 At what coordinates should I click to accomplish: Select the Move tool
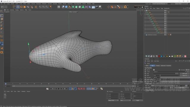point(18,7)
